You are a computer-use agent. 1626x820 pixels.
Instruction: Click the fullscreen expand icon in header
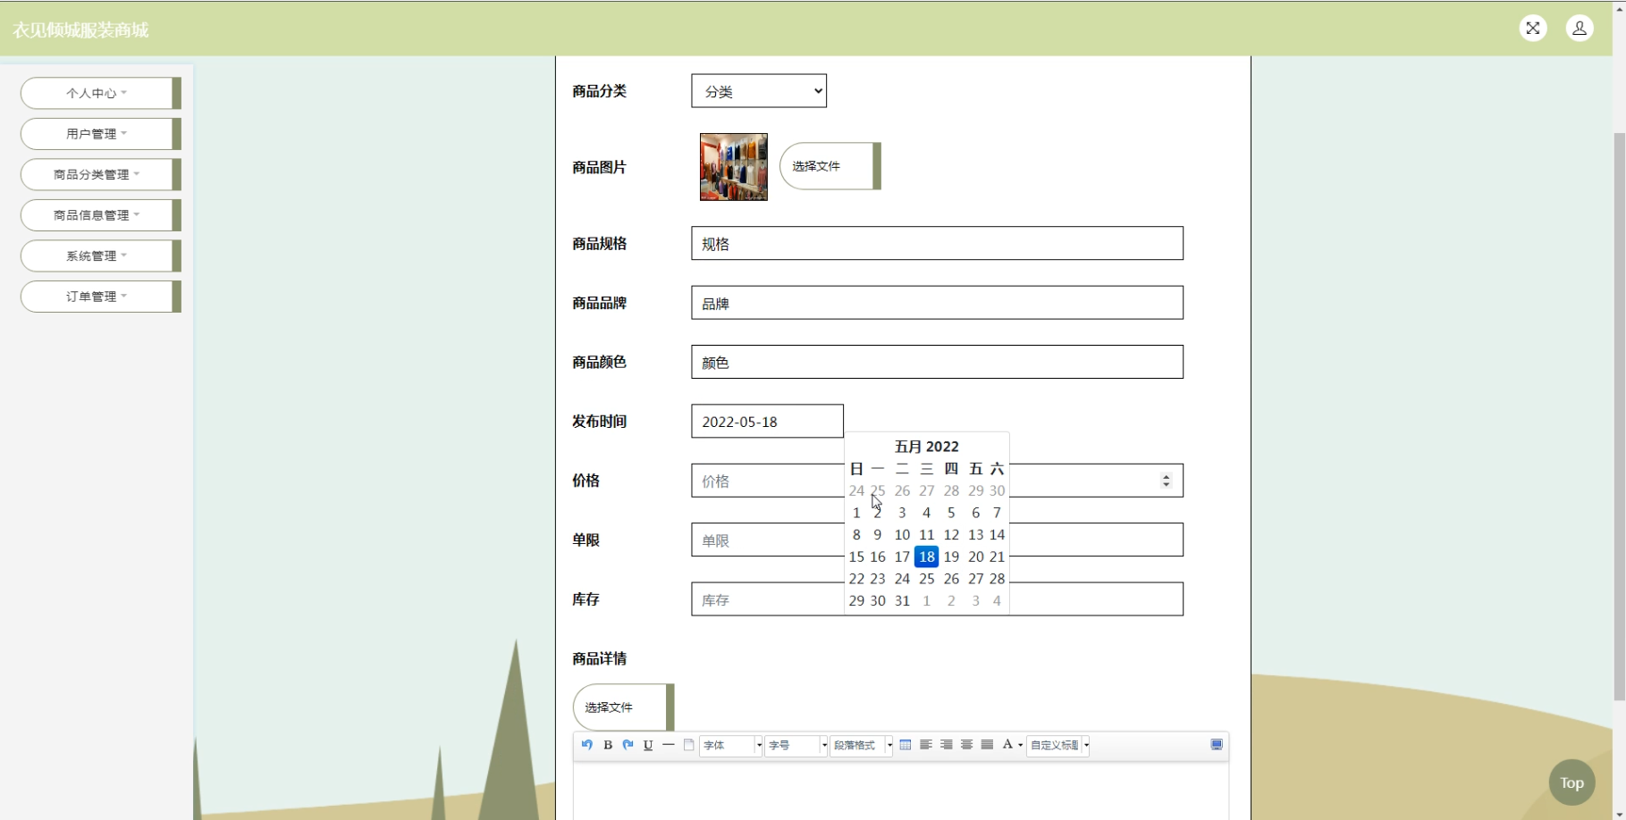point(1533,29)
